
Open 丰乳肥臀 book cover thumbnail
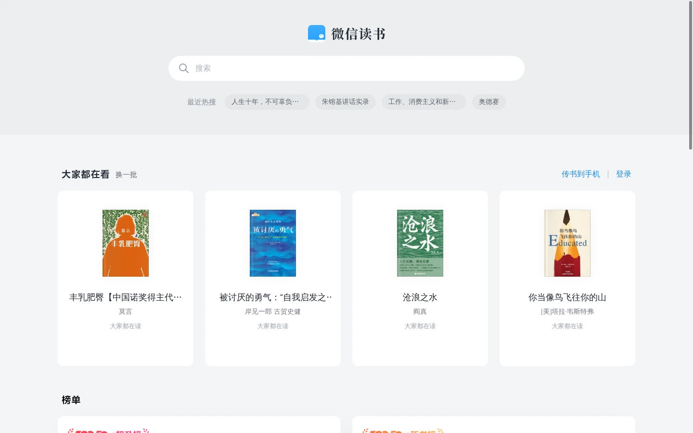pos(126,243)
